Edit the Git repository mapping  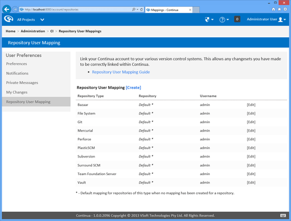251,122
